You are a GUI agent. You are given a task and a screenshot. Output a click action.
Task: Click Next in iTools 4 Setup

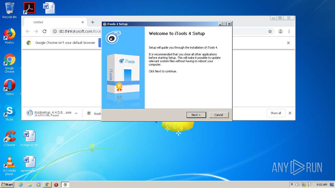pos(196,115)
